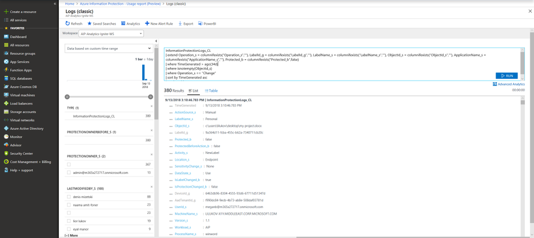Check the lior lukov filter
The height and width of the screenshot is (238, 534).
click(69, 221)
